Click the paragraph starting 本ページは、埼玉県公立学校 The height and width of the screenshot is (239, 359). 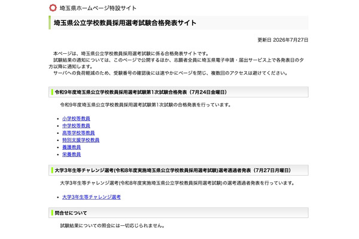pyautogui.click(x=131, y=54)
